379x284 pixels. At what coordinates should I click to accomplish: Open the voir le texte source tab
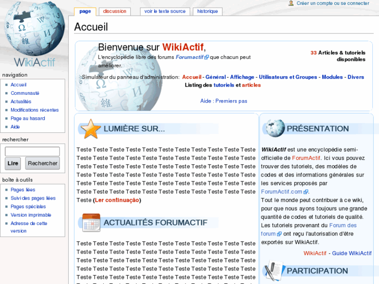click(165, 11)
